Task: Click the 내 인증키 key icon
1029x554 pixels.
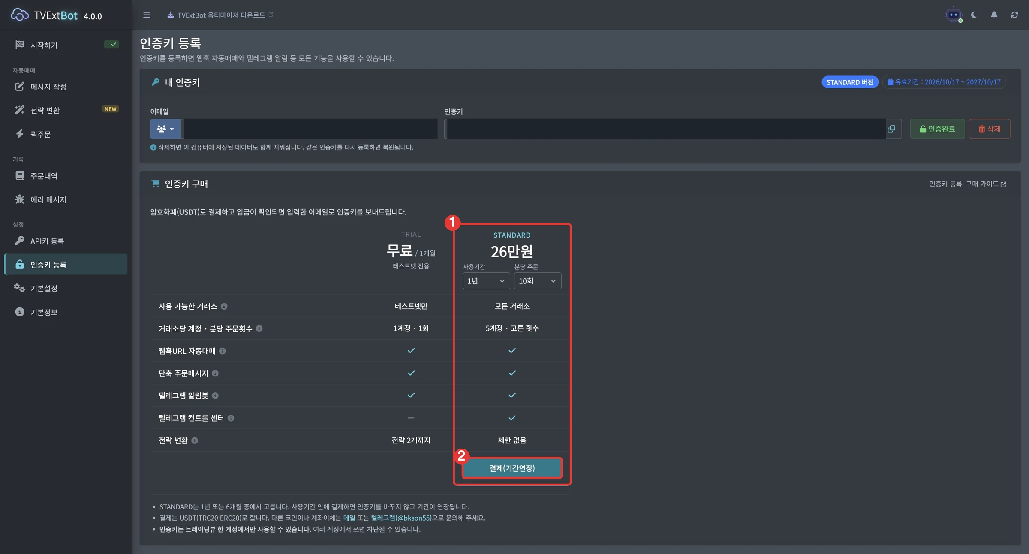Action: 155,82
